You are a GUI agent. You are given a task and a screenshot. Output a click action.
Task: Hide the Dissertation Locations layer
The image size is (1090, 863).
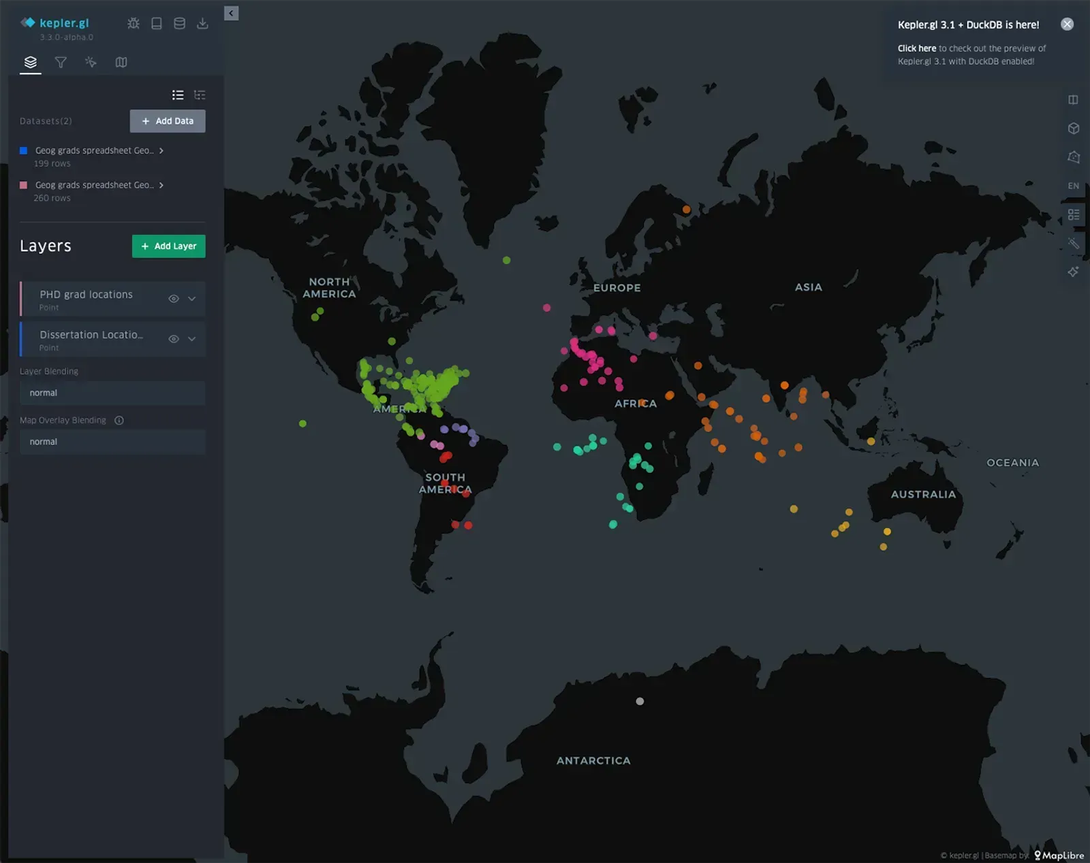(174, 339)
